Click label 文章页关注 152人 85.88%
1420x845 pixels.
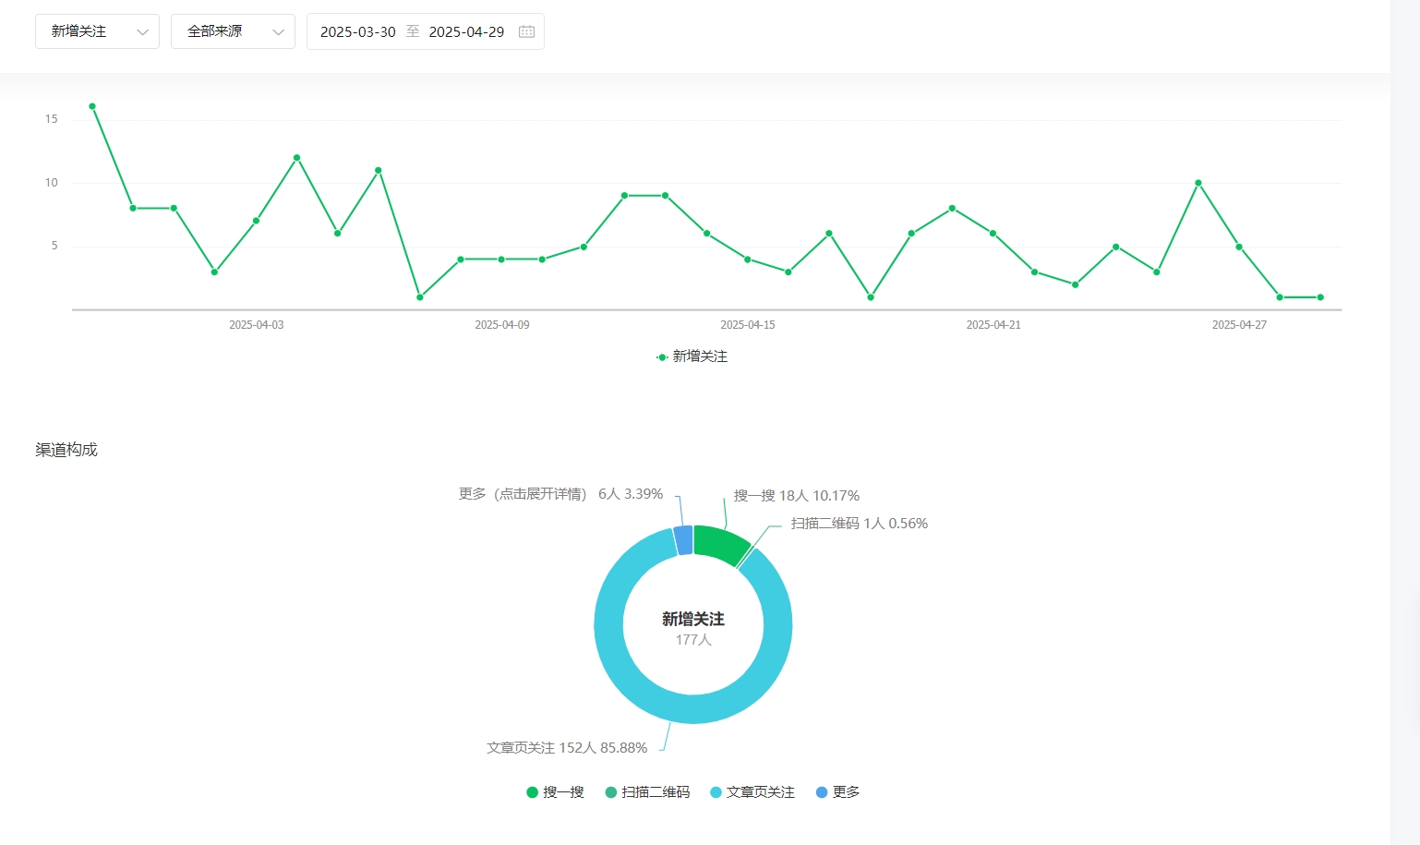coord(567,748)
